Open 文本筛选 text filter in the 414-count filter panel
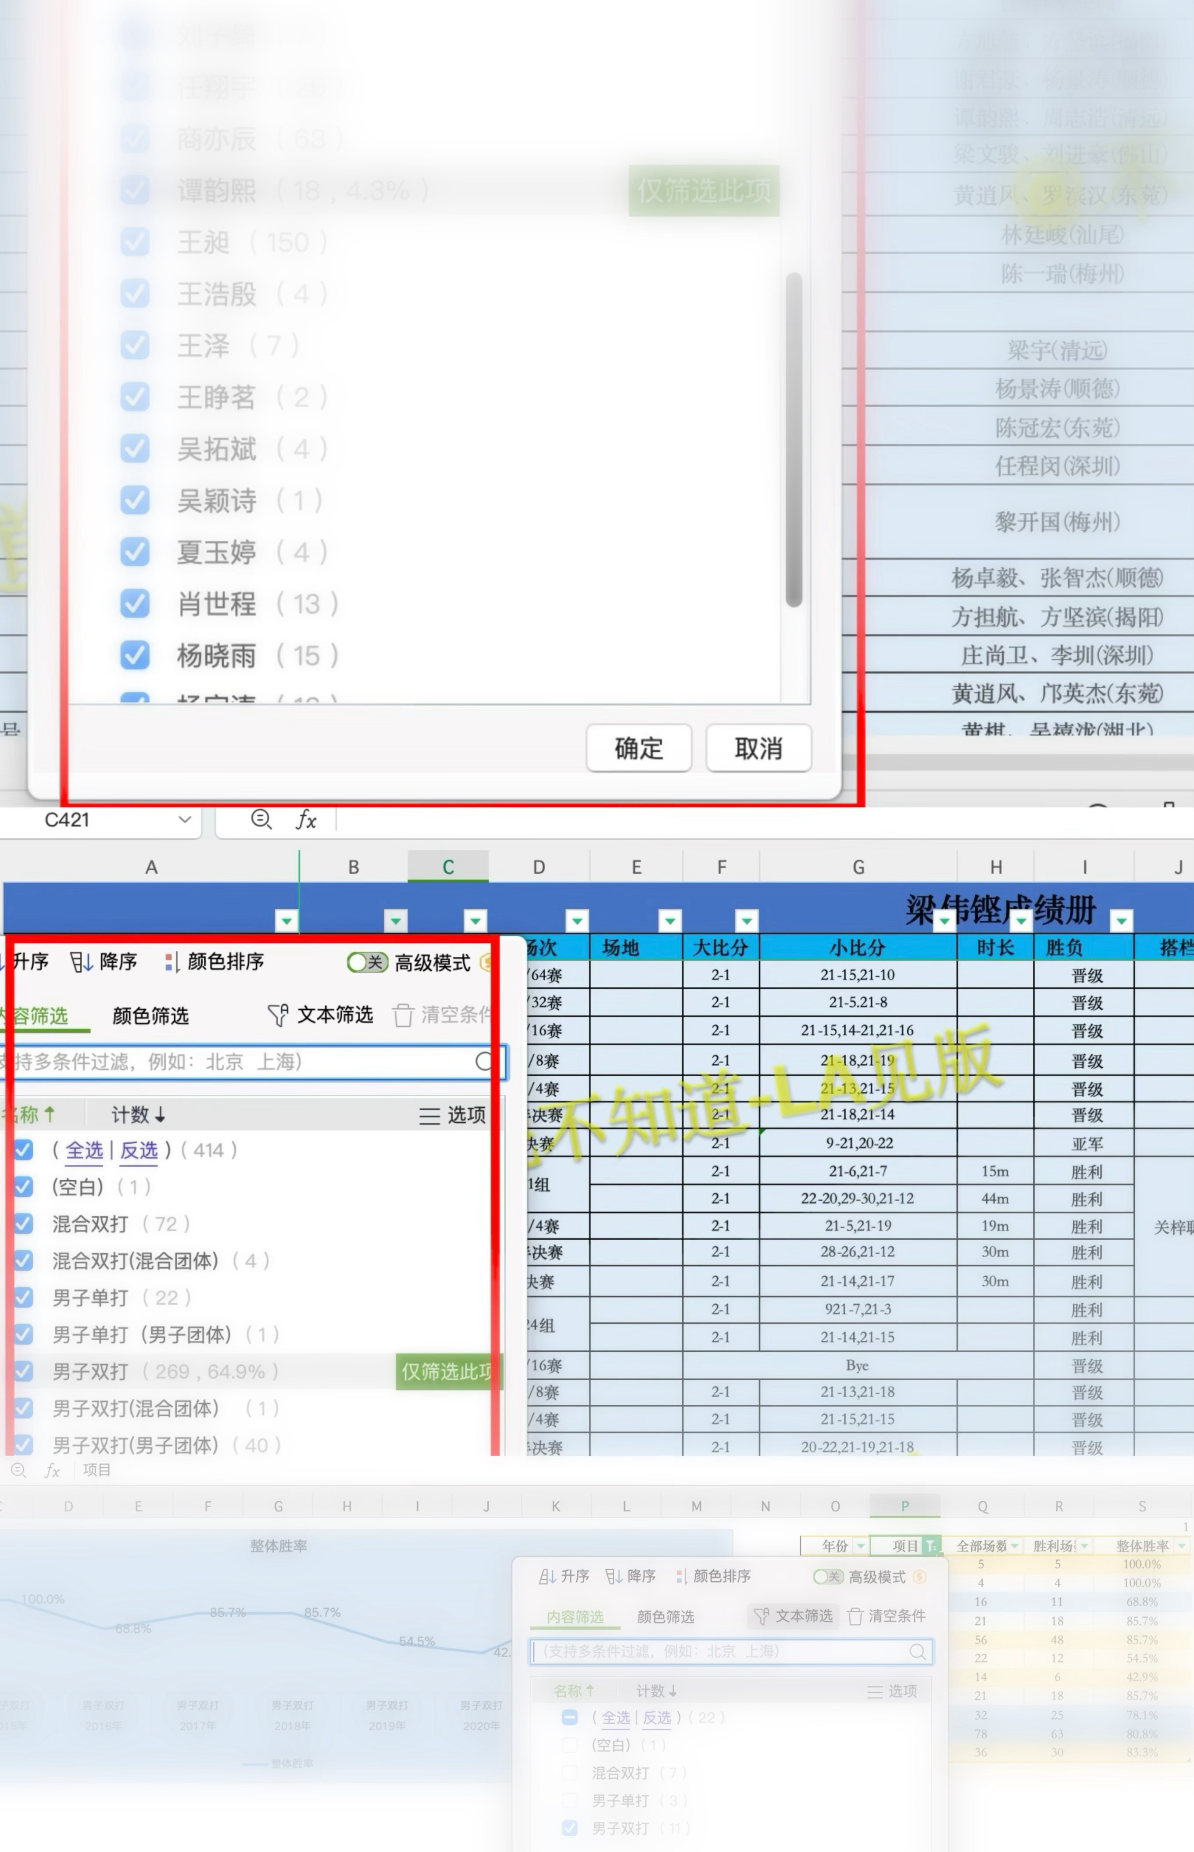Image resolution: width=1194 pixels, height=1852 pixels. pyautogui.click(x=320, y=1014)
